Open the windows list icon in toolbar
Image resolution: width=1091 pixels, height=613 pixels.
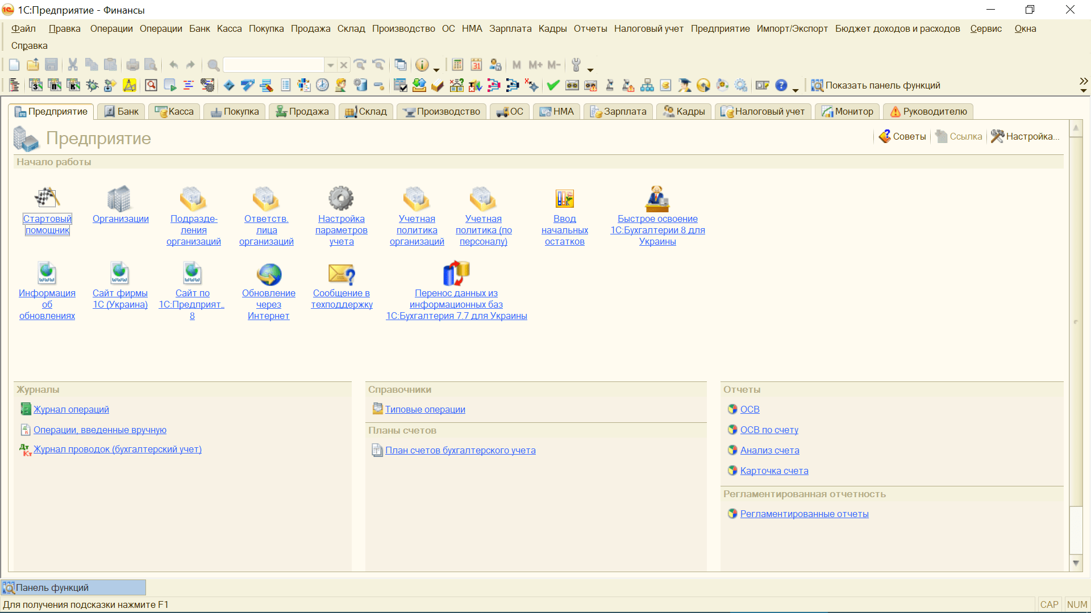[x=401, y=65]
